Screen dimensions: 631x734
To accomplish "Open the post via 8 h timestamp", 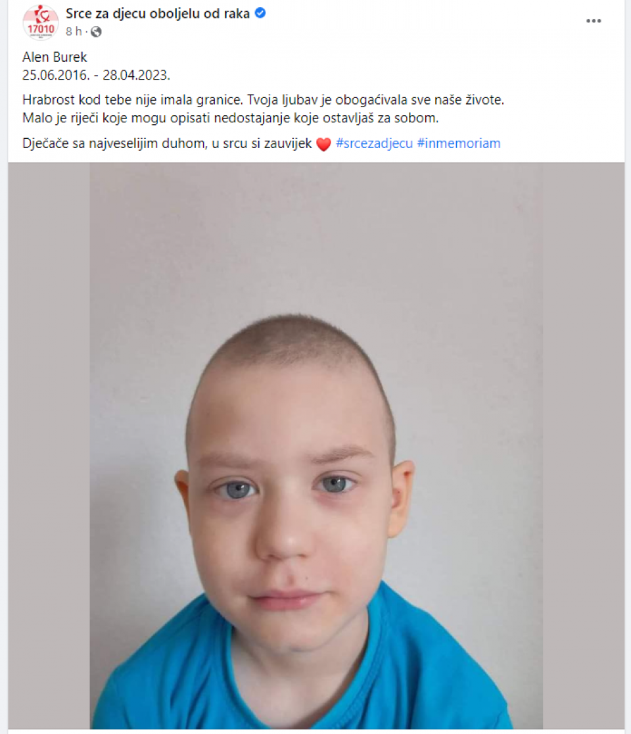I will click(x=74, y=32).
